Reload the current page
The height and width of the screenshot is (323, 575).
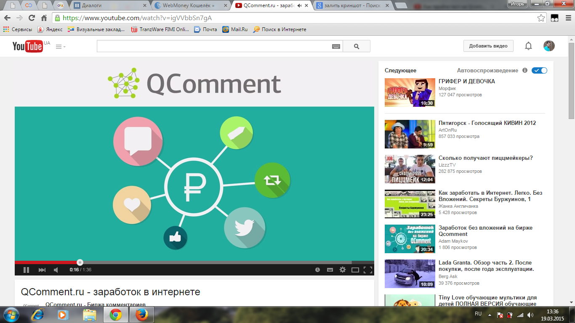(32, 18)
